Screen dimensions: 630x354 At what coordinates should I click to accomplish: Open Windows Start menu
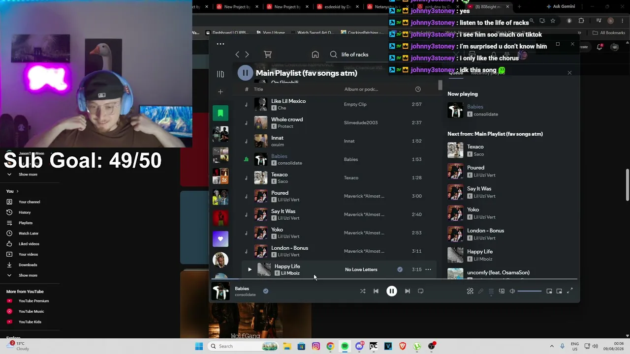199,346
